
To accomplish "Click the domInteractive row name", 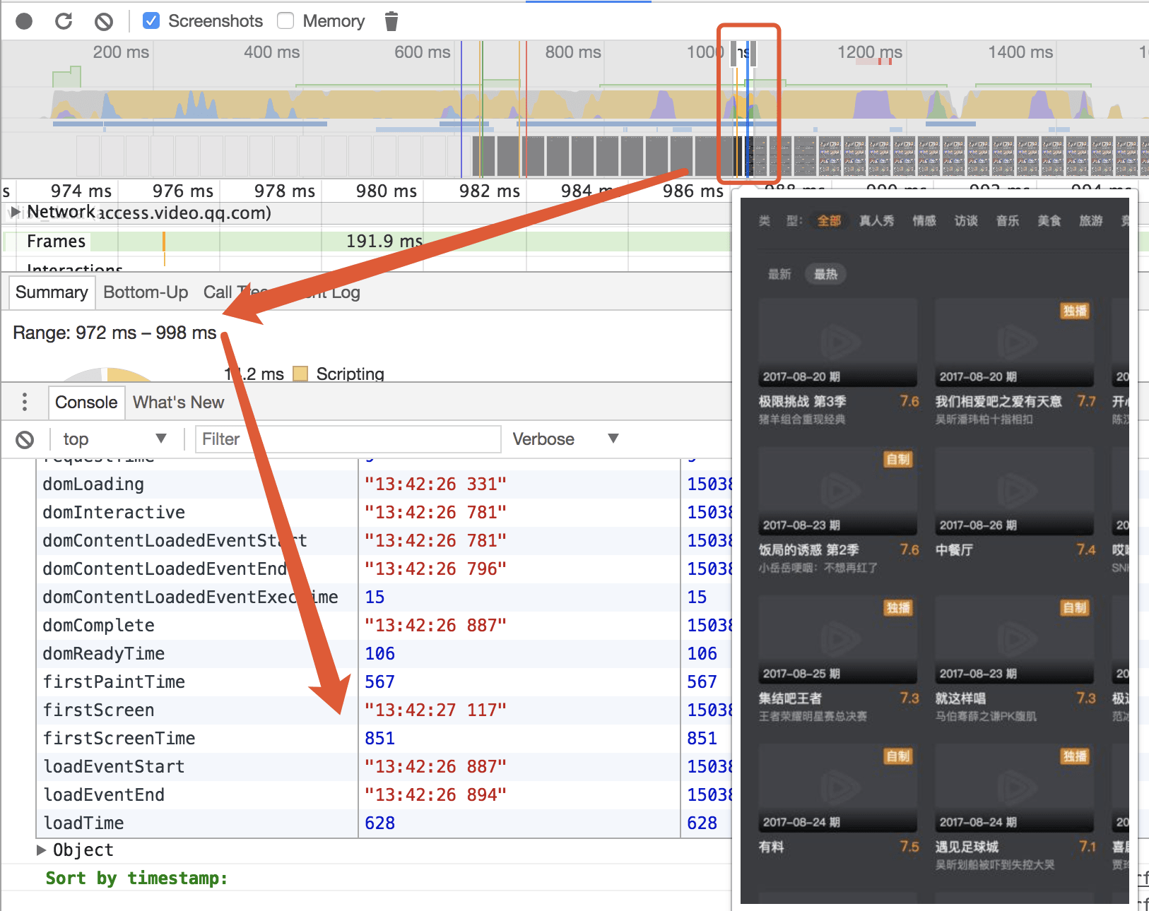I will (114, 513).
